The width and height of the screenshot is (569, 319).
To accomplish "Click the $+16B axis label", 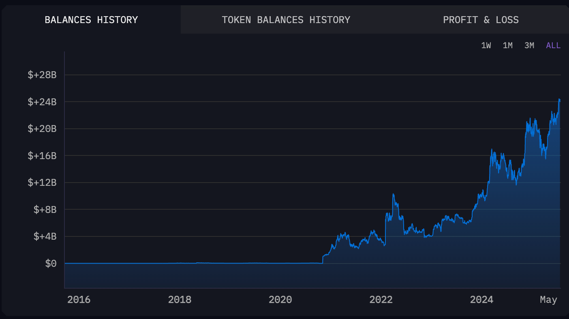I will click(42, 155).
